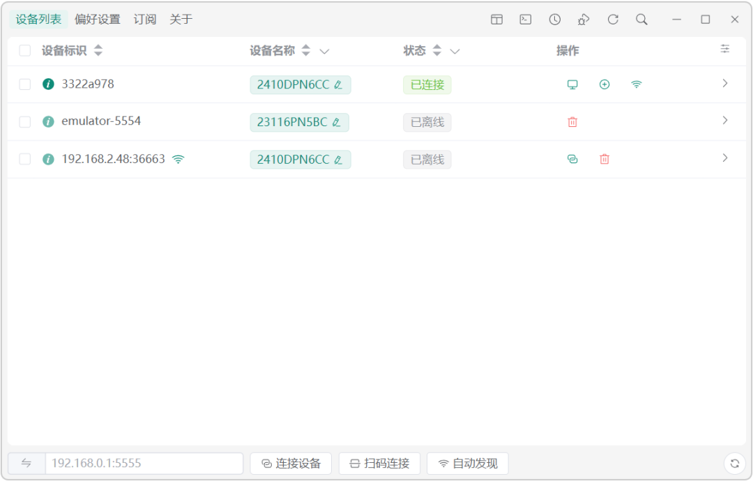
Task: Click device identifier text 3322a978
Action: 88,84
